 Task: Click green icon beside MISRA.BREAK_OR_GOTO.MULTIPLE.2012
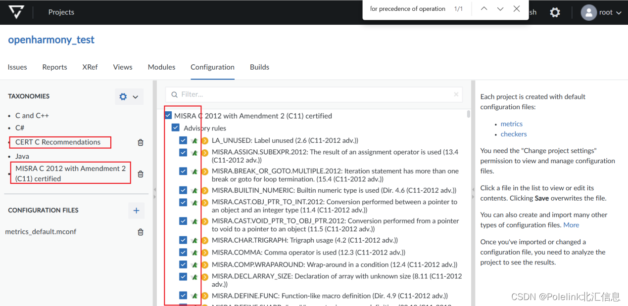[194, 172]
